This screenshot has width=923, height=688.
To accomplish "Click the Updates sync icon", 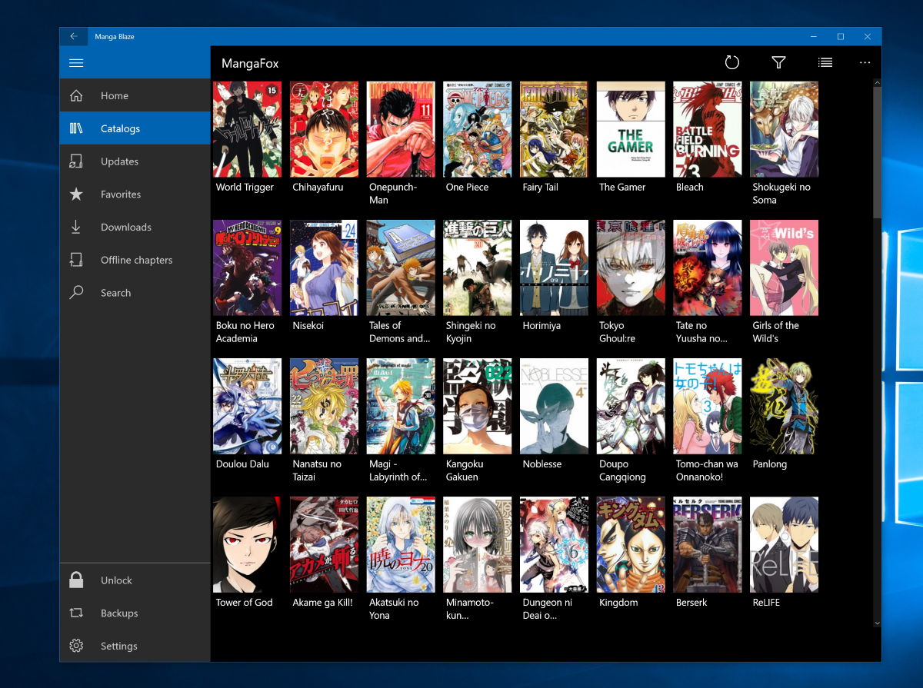I will tap(76, 161).
